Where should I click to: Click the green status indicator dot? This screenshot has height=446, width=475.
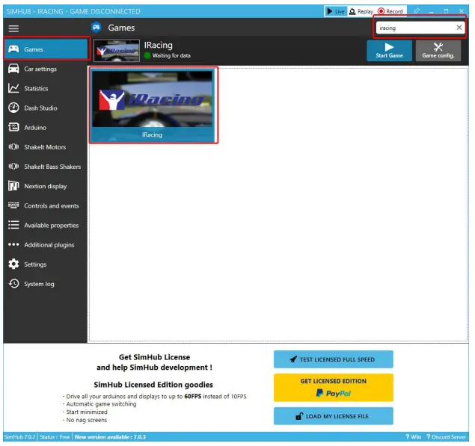[147, 56]
